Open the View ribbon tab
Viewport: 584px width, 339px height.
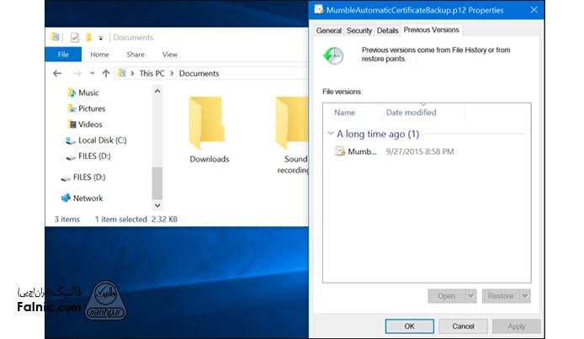point(169,55)
